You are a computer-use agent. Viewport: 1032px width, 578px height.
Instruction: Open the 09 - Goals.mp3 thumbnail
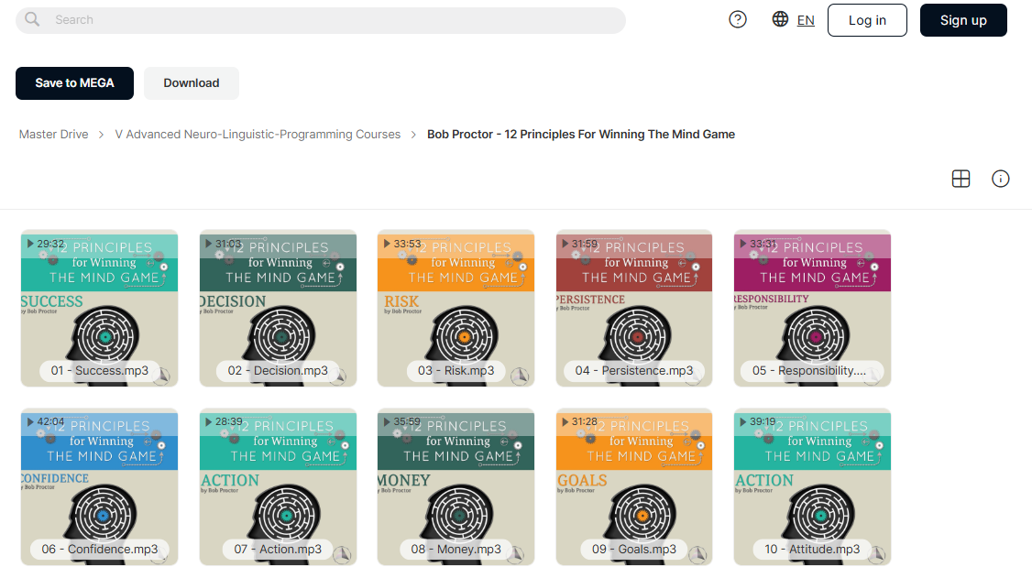(x=634, y=486)
